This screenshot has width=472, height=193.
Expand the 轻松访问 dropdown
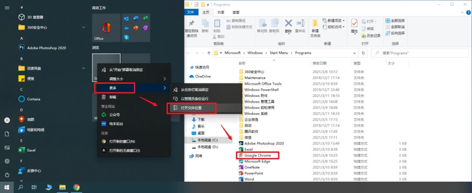pos(334,27)
